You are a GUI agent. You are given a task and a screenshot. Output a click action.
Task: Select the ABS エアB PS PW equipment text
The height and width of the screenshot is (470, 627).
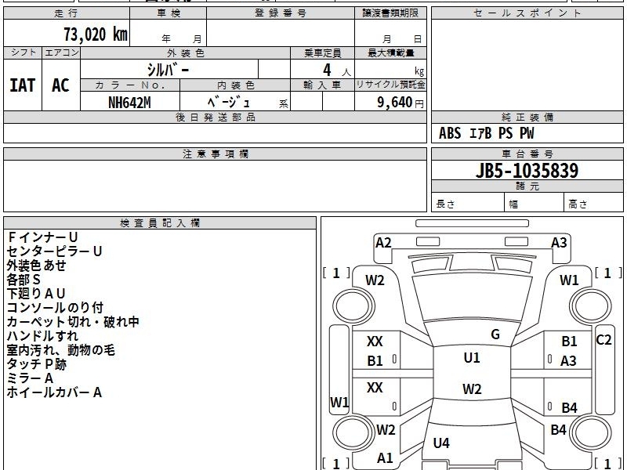point(486,133)
